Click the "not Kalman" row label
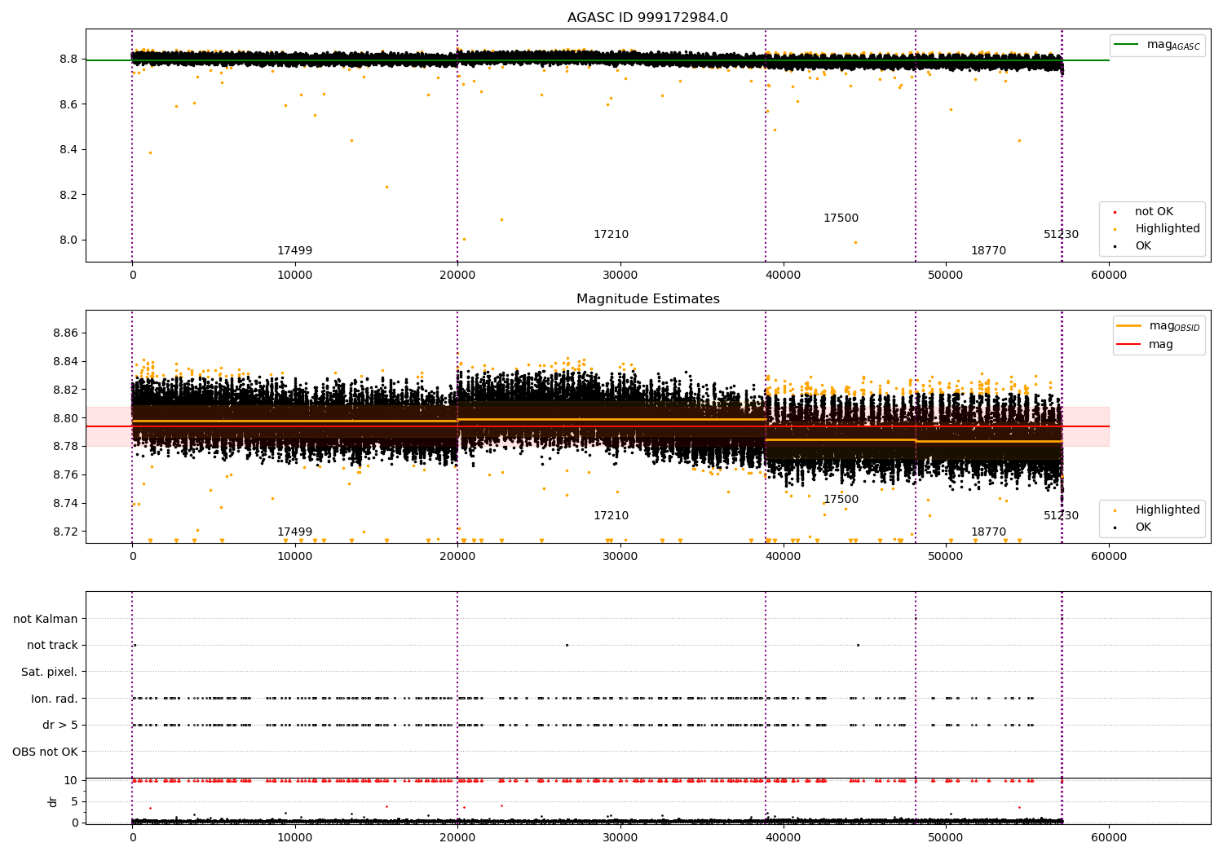This screenshot has height=856, width=1223. [x=46, y=619]
